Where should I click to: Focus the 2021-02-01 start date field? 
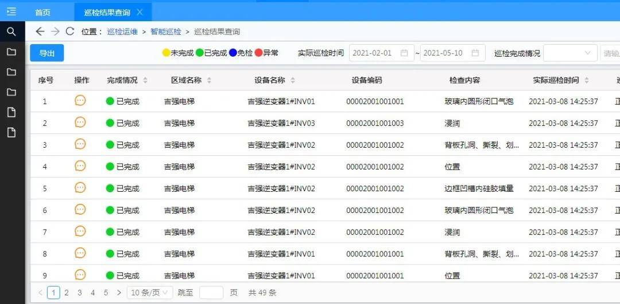pos(381,53)
